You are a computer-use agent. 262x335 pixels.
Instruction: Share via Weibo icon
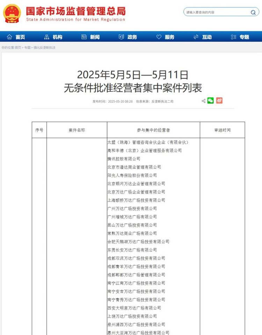(219, 101)
